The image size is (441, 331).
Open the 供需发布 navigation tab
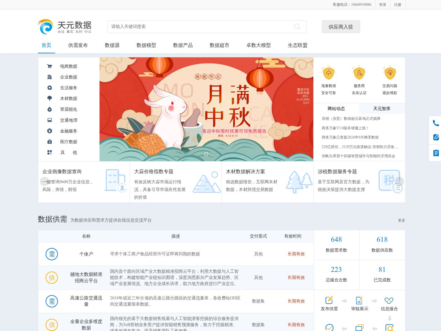(78, 45)
